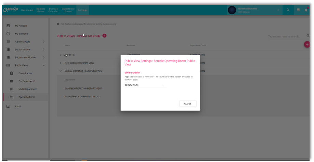Switch to the Dashboard tab
The width and height of the screenshot is (314, 162).
27,10
